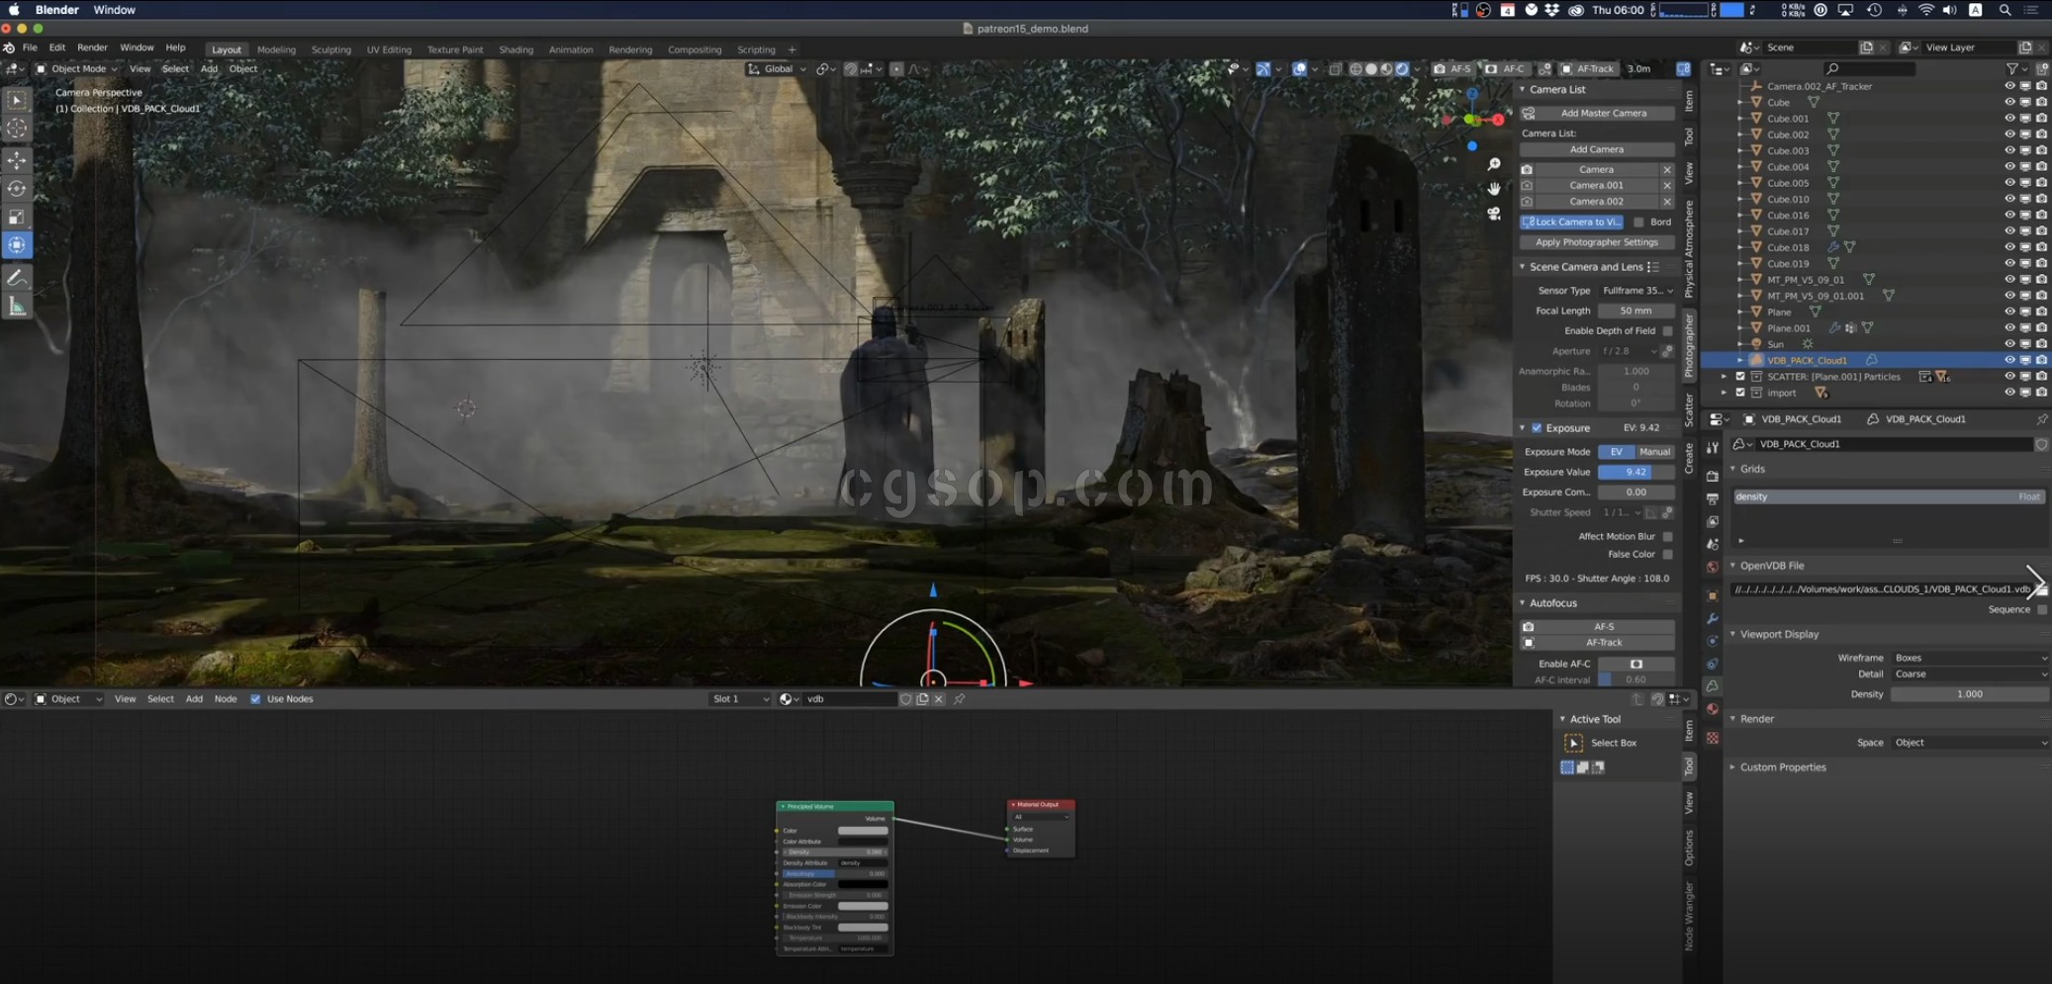The image size is (2052, 984).
Task: Choose the Annotate tool
Action: [x=17, y=278]
